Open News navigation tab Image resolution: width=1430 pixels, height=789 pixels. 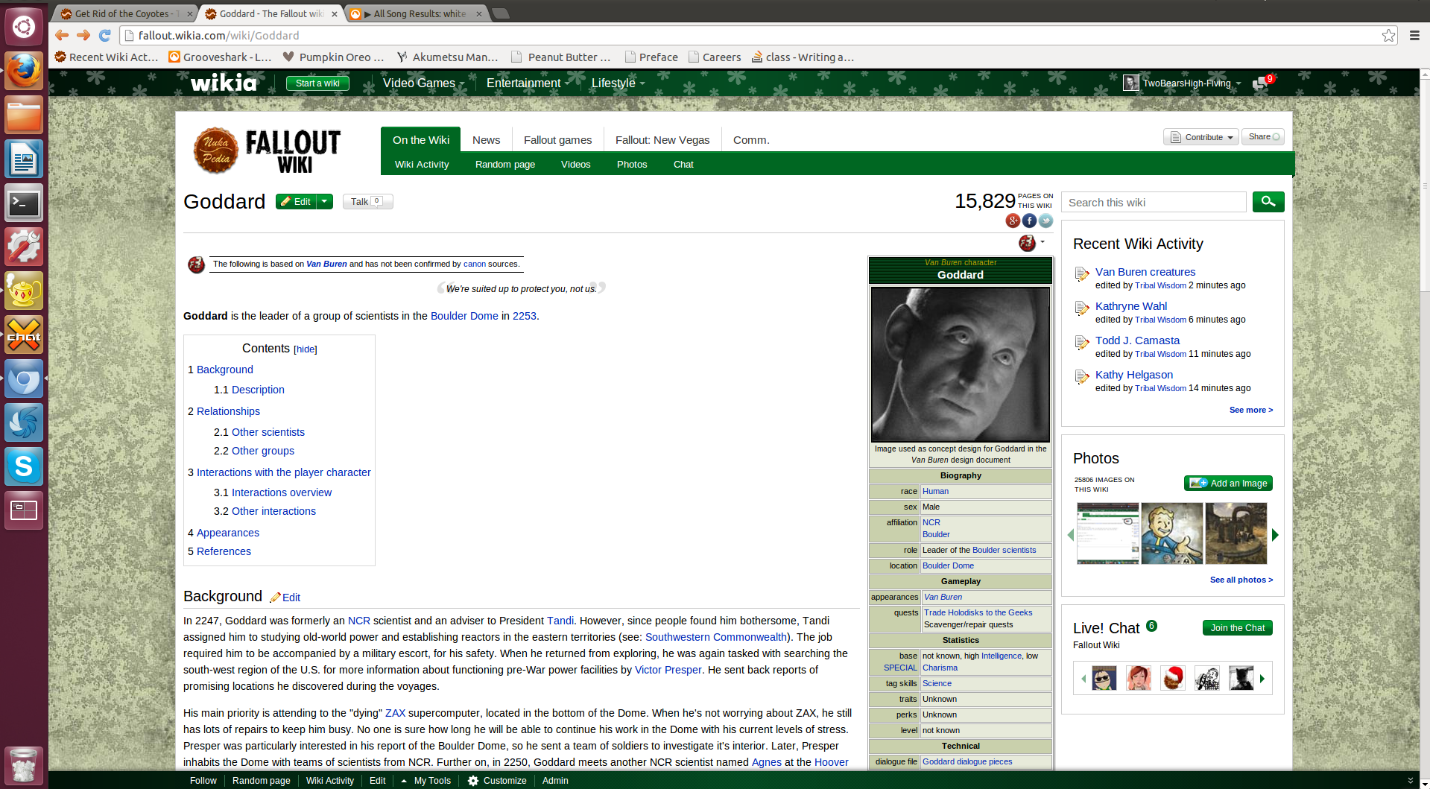coord(486,139)
